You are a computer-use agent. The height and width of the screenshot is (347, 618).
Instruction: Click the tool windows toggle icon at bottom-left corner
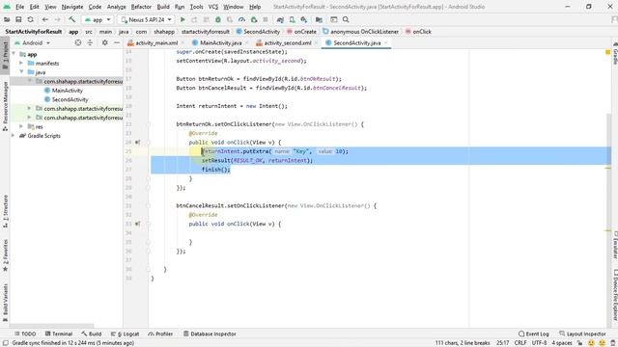(x=6, y=343)
